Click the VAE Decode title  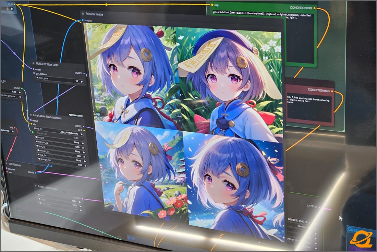pos(15,165)
